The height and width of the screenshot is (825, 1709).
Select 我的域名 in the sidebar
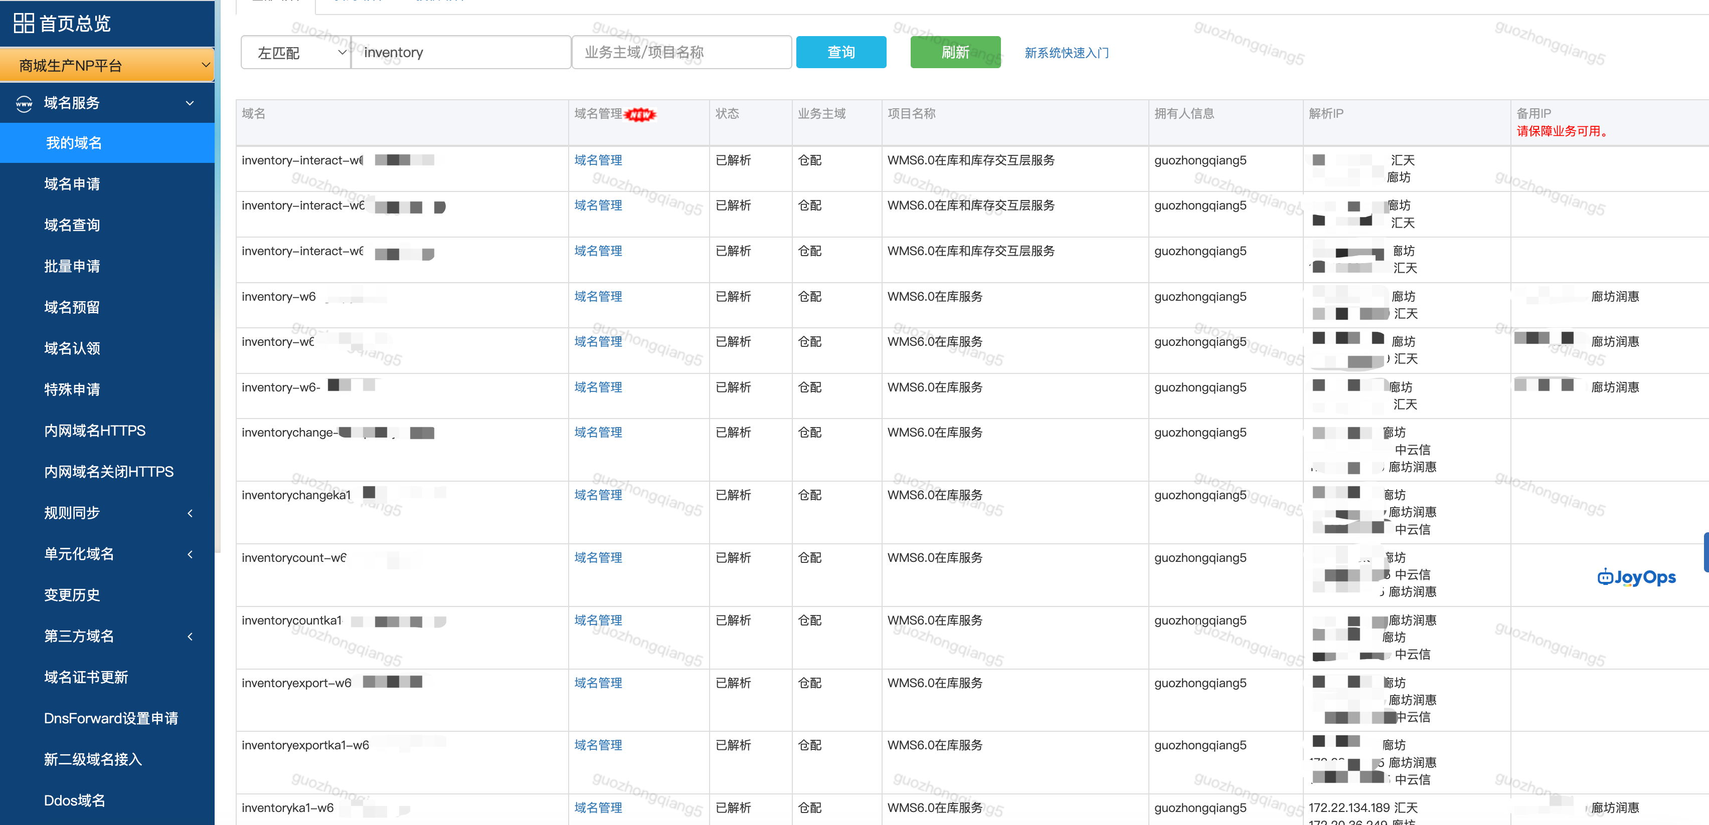coord(74,143)
